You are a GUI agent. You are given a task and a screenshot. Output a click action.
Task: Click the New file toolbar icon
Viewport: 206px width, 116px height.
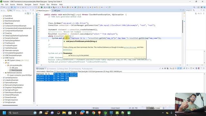(x=2, y=7)
